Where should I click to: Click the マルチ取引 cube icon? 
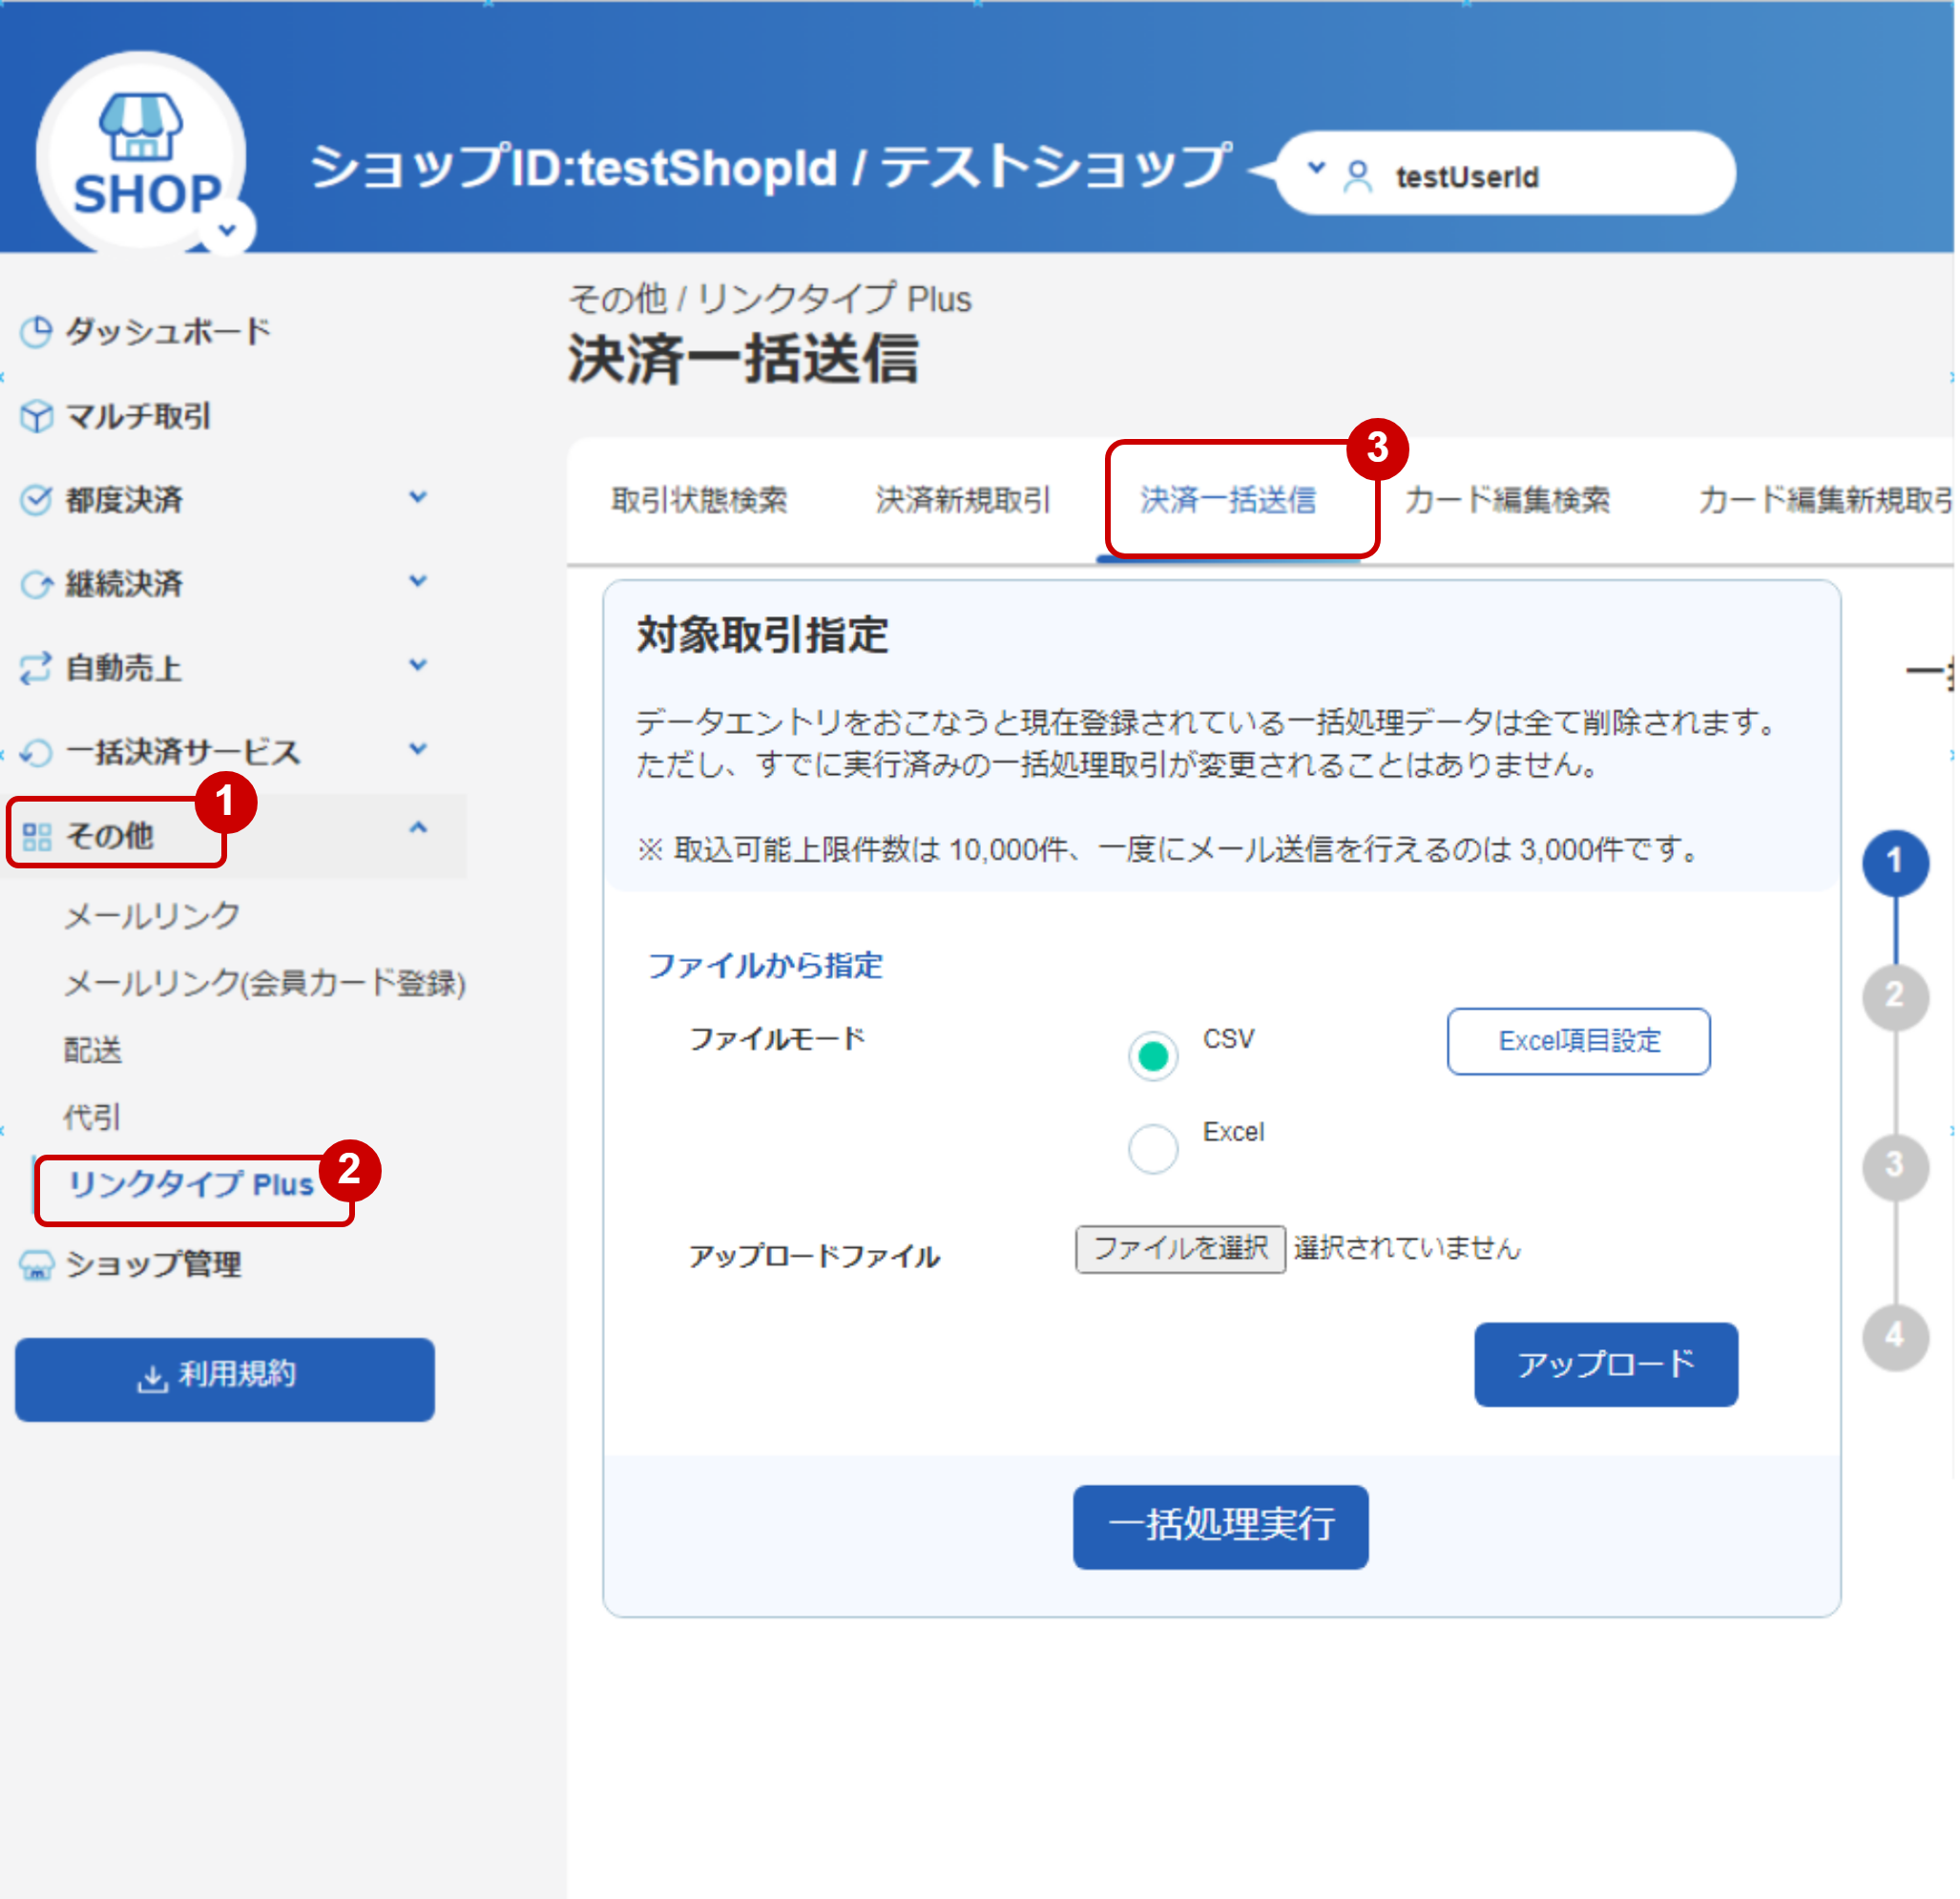37,416
